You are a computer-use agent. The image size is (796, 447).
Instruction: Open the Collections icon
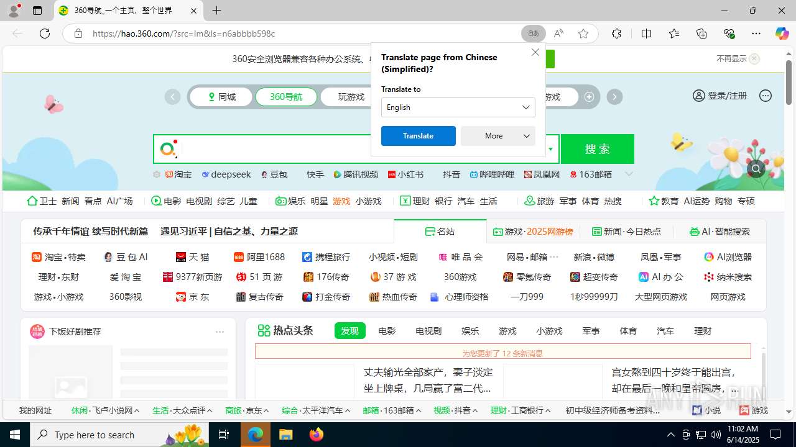[701, 34]
